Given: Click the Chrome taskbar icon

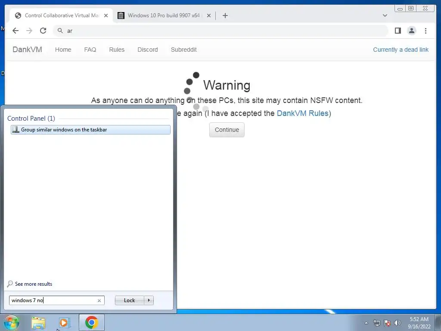Looking at the screenshot, I should [x=92, y=322].
